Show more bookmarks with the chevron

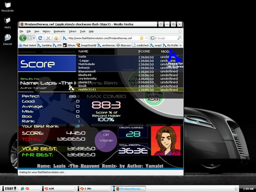[181, 45]
